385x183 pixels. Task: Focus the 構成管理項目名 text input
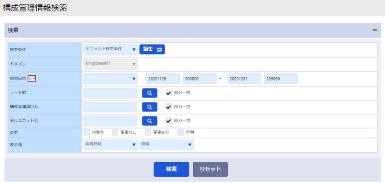tap(110, 107)
